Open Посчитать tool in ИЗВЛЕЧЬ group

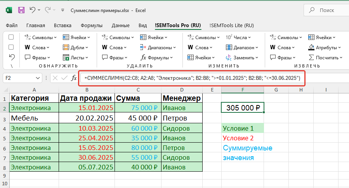click(325, 58)
